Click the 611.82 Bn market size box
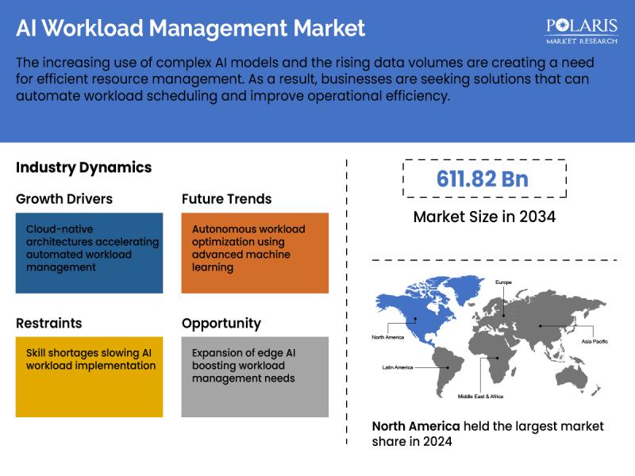This screenshot has height=476, width=635. pyautogui.click(x=483, y=178)
